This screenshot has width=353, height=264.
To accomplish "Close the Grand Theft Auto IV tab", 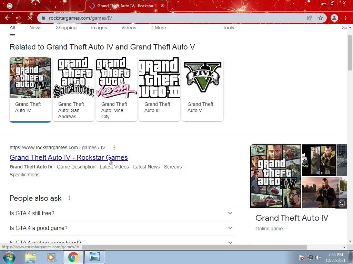I will pos(162,6).
